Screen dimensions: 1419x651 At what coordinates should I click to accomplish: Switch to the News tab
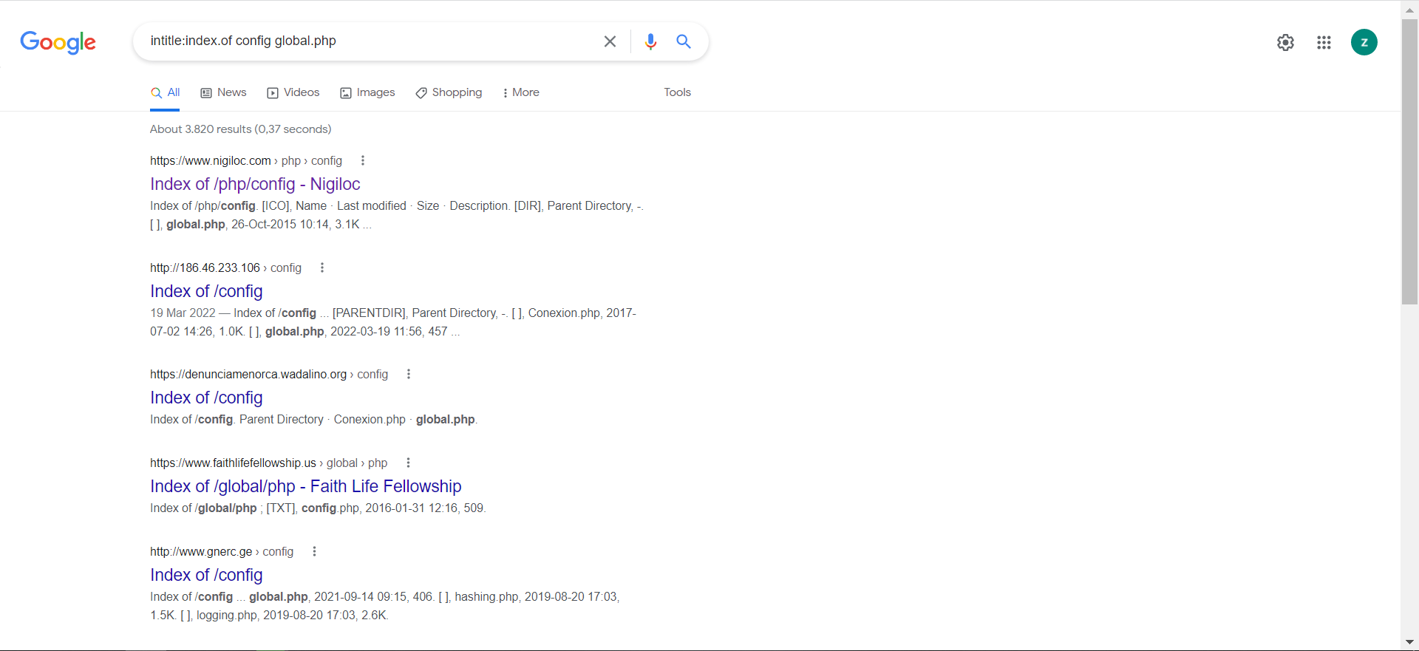[224, 92]
